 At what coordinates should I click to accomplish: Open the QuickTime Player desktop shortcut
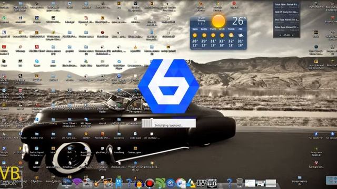pos(119,65)
